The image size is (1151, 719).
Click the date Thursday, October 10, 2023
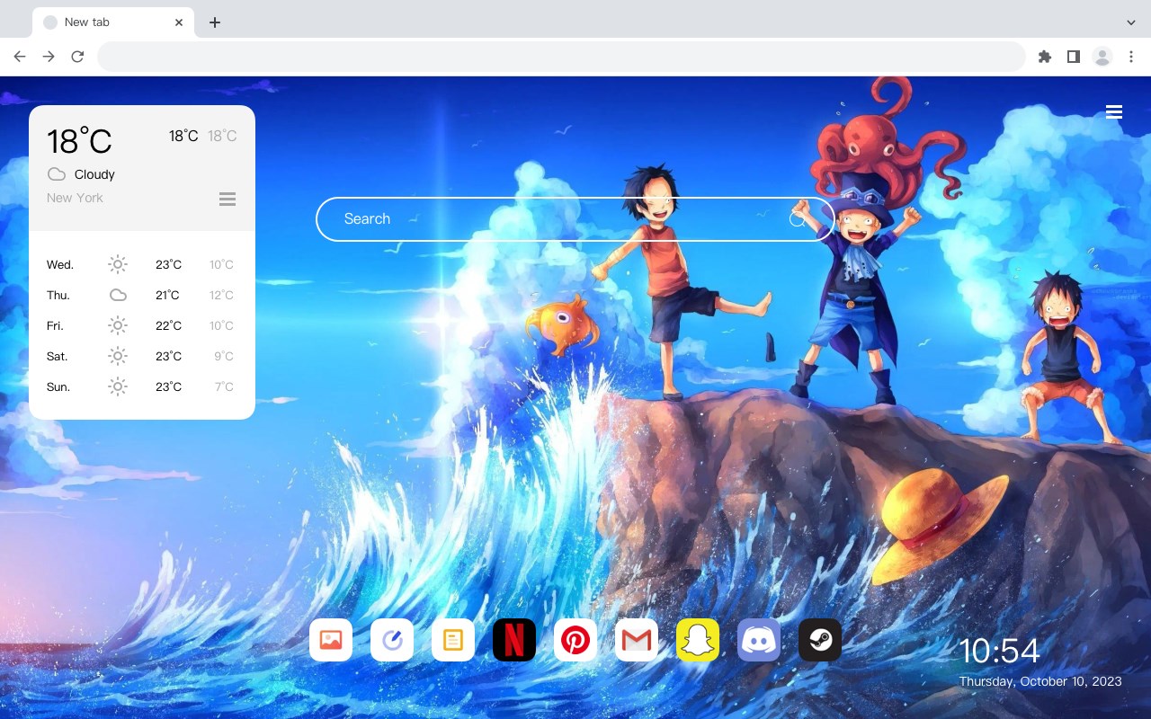click(x=1040, y=681)
